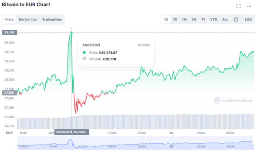Click the 23:04 time axis label above navigator
Viewport: 260px width, 153px height.
[x=141, y=133]
